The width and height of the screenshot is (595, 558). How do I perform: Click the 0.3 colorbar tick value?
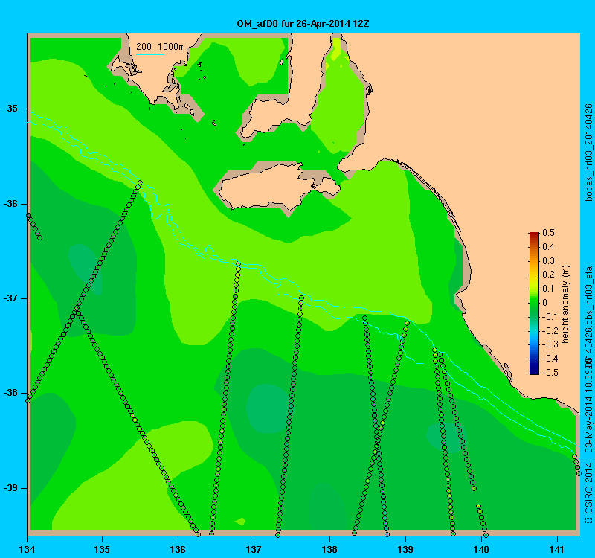pyautogui.click(x=548, y=261)
